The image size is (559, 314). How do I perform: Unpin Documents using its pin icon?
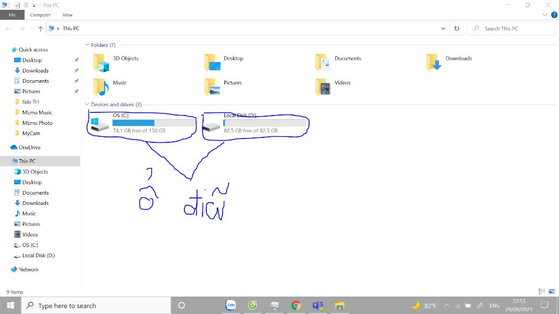[x=76, y=81]
